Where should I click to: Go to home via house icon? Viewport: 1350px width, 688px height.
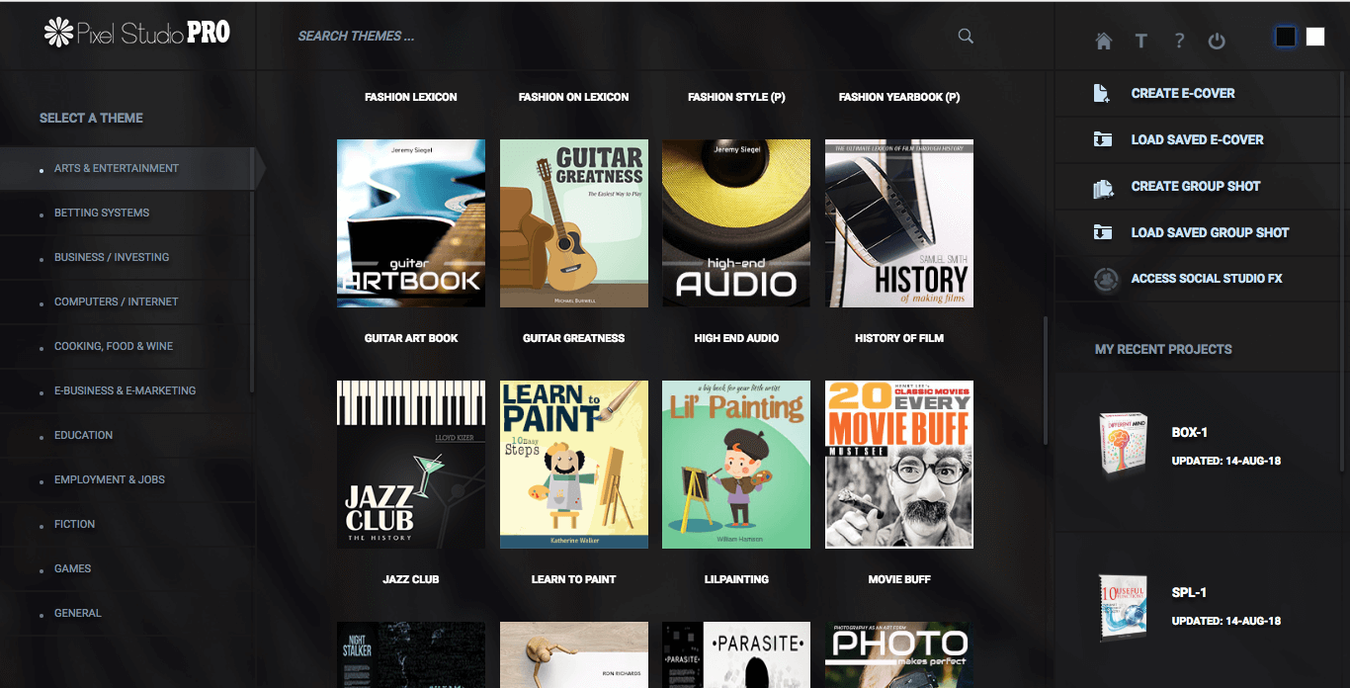(x=1104, y=41)
